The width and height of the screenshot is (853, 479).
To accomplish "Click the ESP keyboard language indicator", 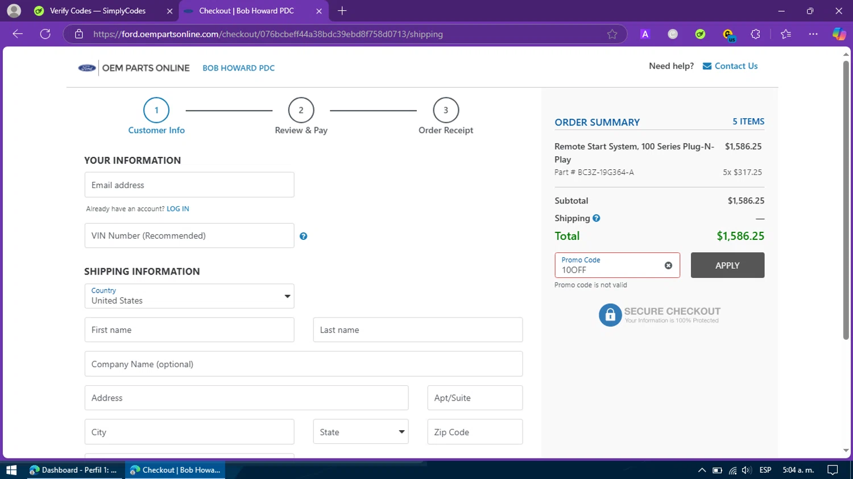I will point(765,470).
